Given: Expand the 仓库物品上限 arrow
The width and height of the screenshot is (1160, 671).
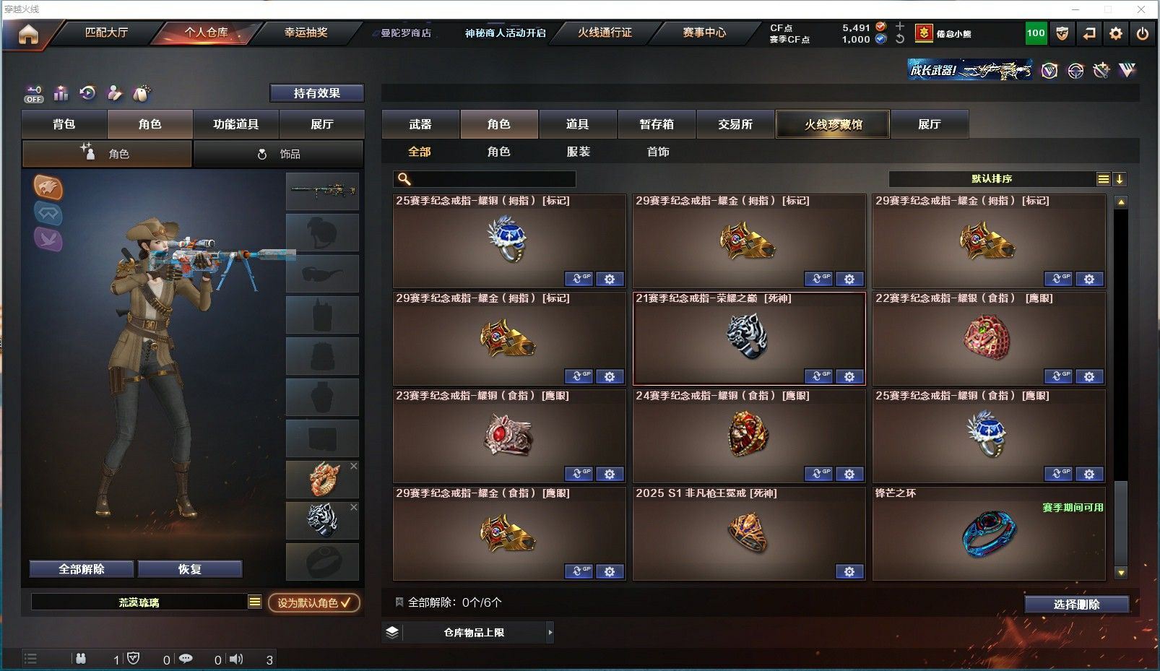Looking at the screenshot, I should [550, 632].
